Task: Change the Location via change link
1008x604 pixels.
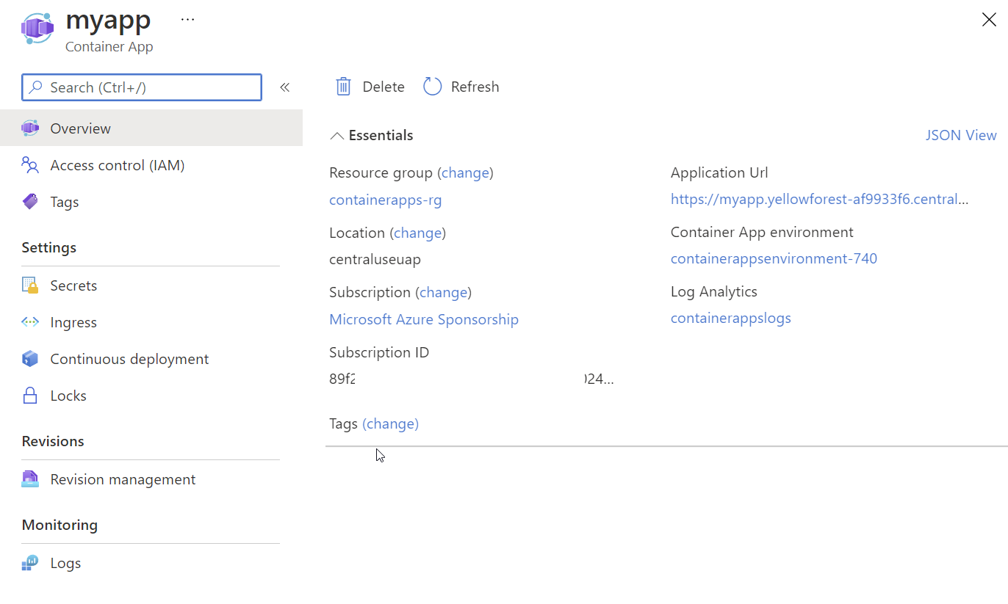Action: coord(418,233)
